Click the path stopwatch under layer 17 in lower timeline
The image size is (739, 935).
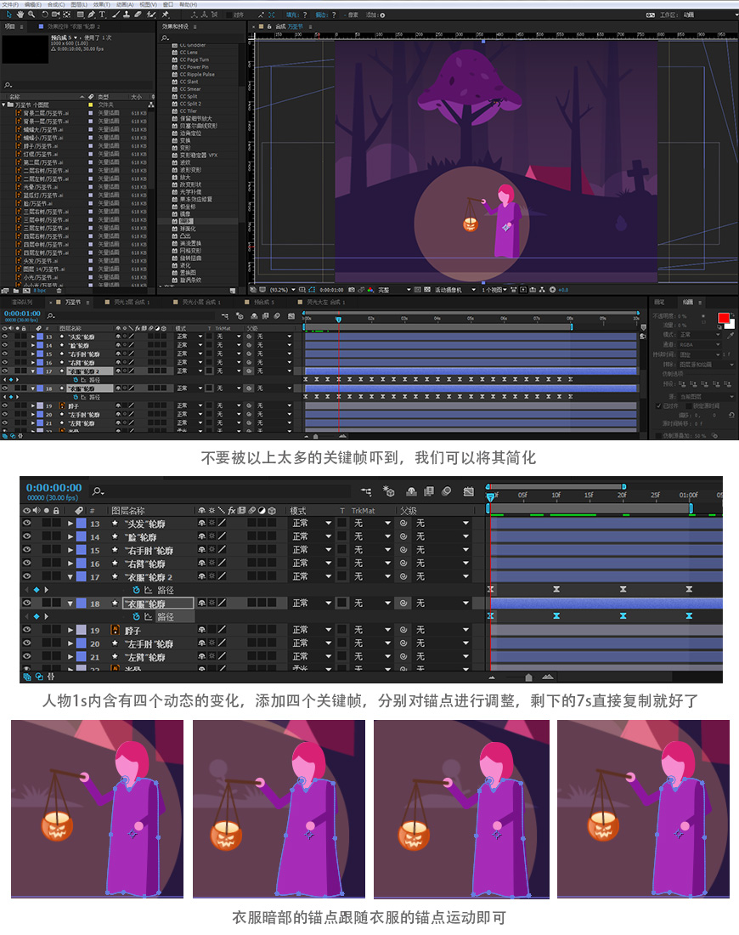click(137, 589)
